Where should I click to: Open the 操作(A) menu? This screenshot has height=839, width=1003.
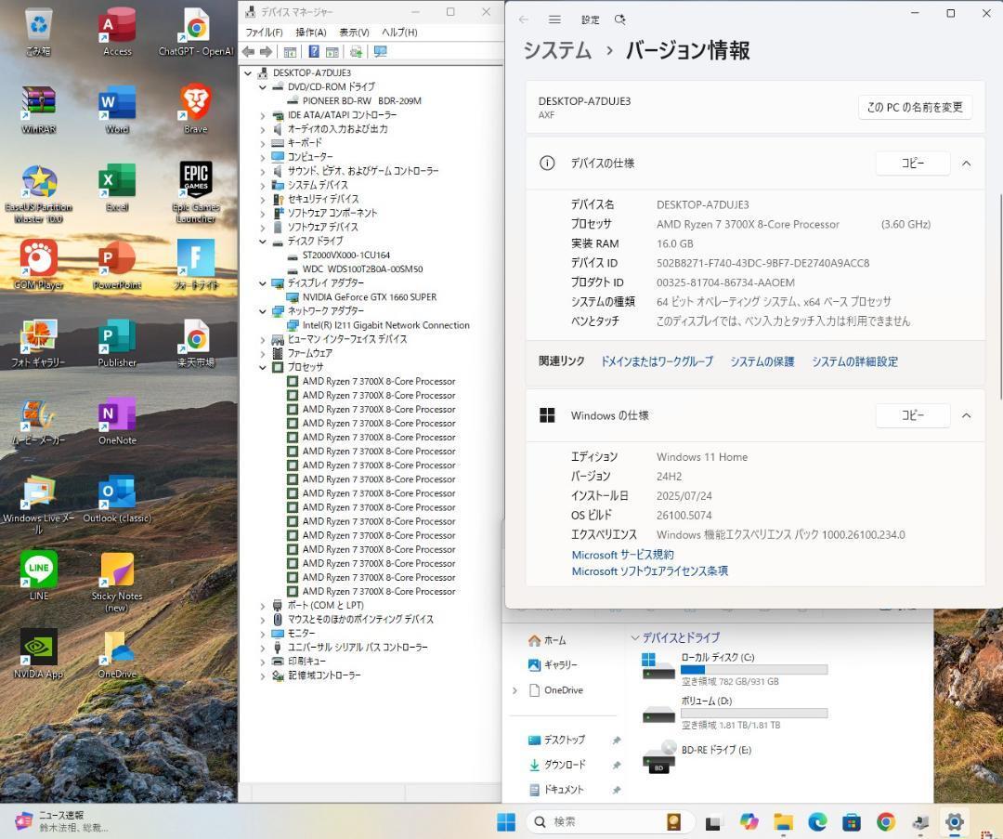tap(310, 33)
